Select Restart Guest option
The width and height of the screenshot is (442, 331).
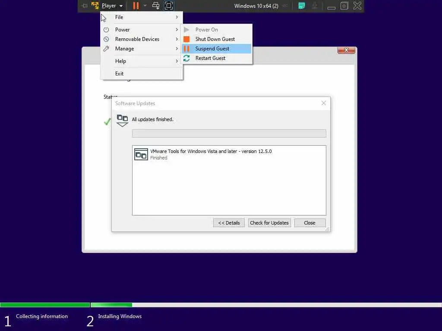[217, 58]
